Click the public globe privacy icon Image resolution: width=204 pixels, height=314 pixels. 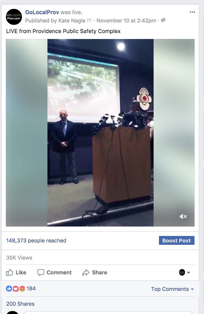click(163, 20)
